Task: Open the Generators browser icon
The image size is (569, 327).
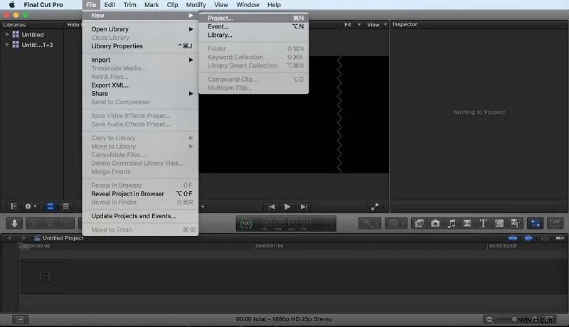Action: coord(499,223)
